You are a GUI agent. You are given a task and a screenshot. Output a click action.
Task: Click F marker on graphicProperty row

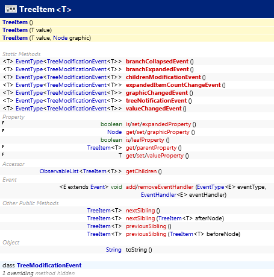click(3, 130)
